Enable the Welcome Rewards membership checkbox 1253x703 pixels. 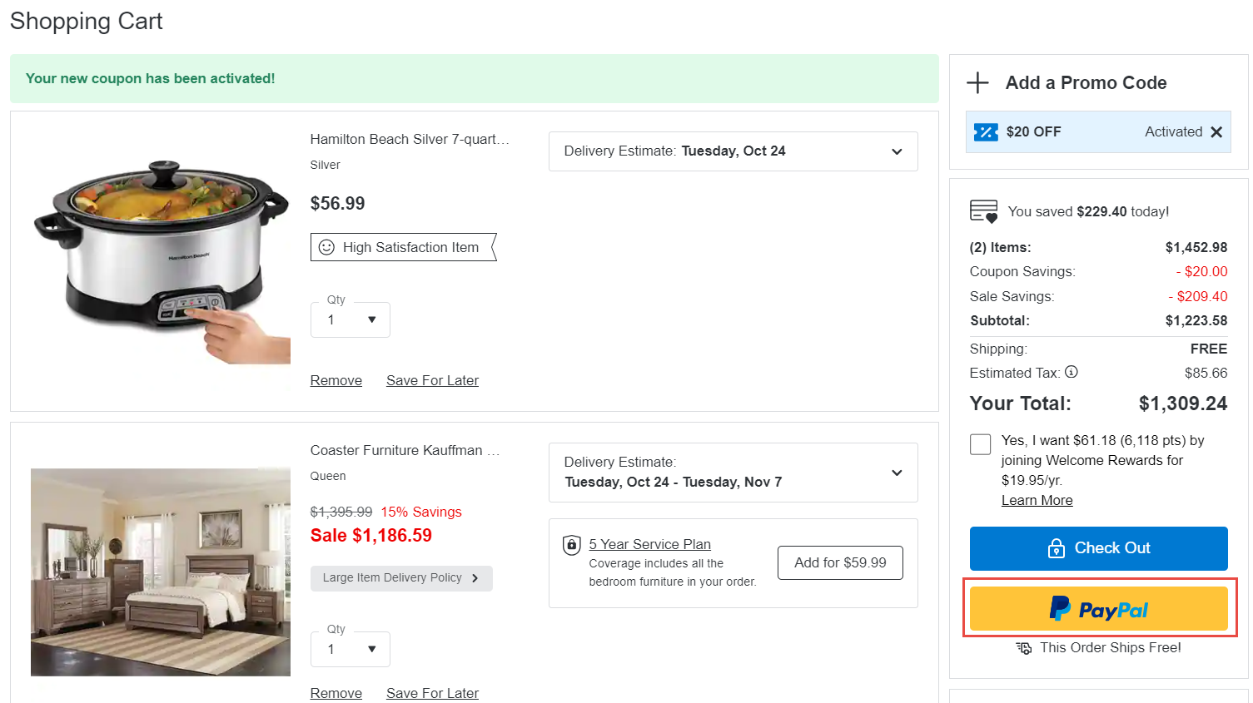pyautogui.click(x=981, y=444)
